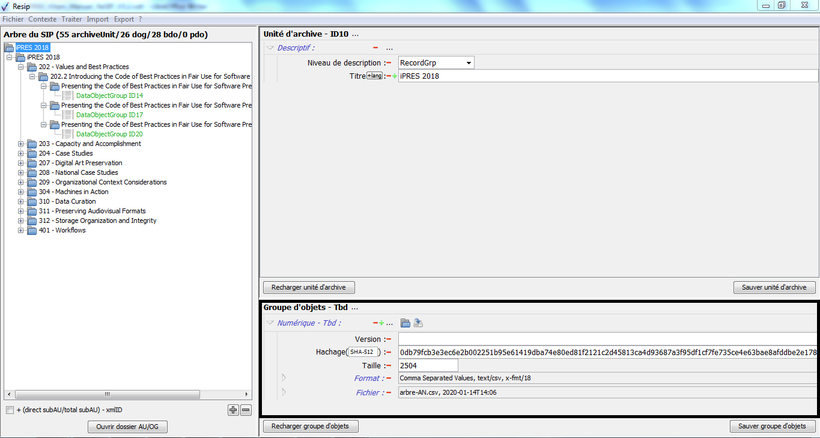
Task: Open the Traiter menu
Action: click(71, 19)
